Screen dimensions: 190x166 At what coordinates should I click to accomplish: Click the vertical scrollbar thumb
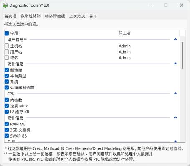click(x=182, y=55)
